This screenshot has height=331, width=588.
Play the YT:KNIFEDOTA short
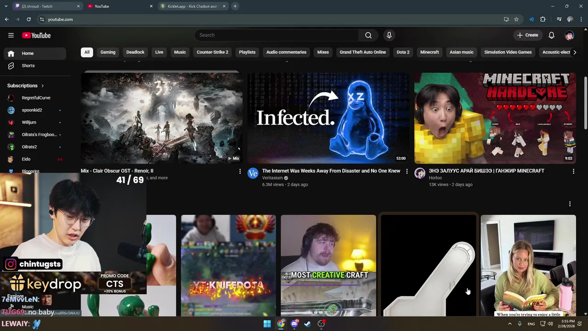(228, 266)
